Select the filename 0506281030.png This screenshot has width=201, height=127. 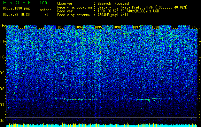click(x=16, y=8)
